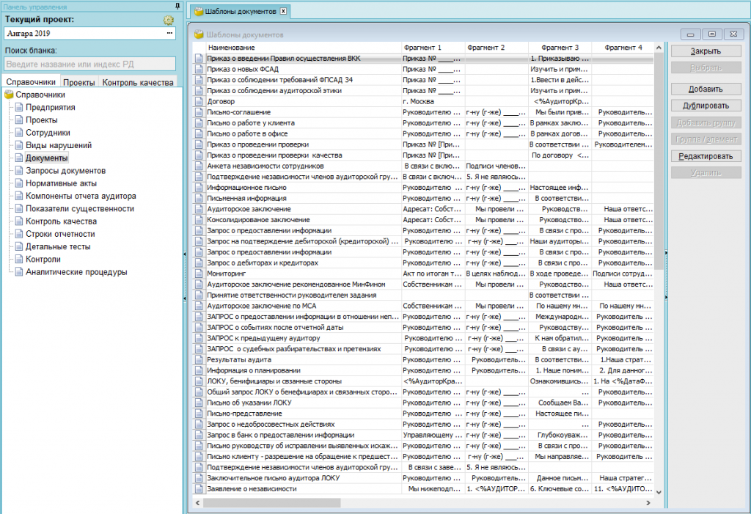This screenshot has width=751, height=514.
Task: Click the Фрагмент 3 column header
Action: (x=560, y=48)
